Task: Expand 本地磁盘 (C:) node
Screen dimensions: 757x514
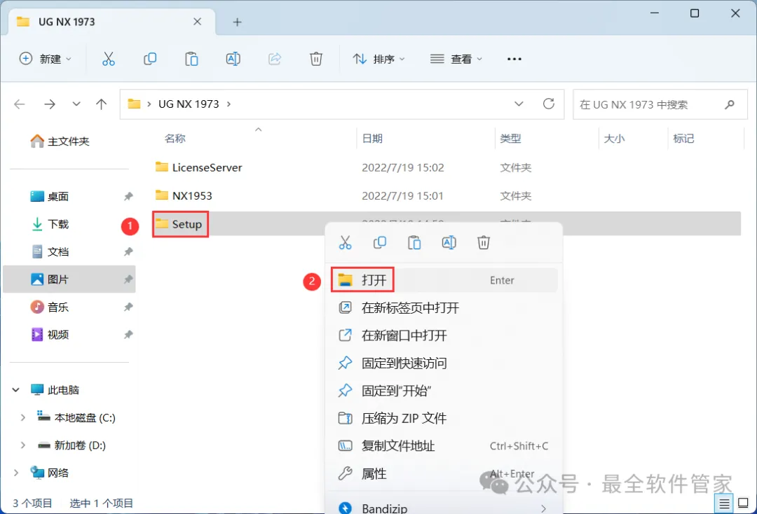Action: 22,417
